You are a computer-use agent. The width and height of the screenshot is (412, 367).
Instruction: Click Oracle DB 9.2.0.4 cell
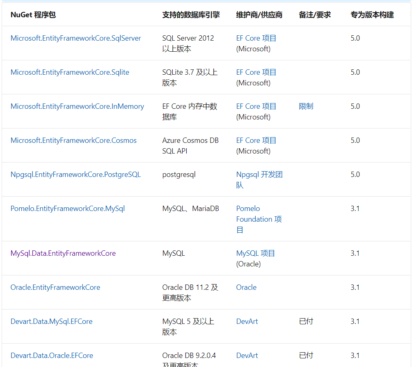pyautogui.click(x=189, y=360)
